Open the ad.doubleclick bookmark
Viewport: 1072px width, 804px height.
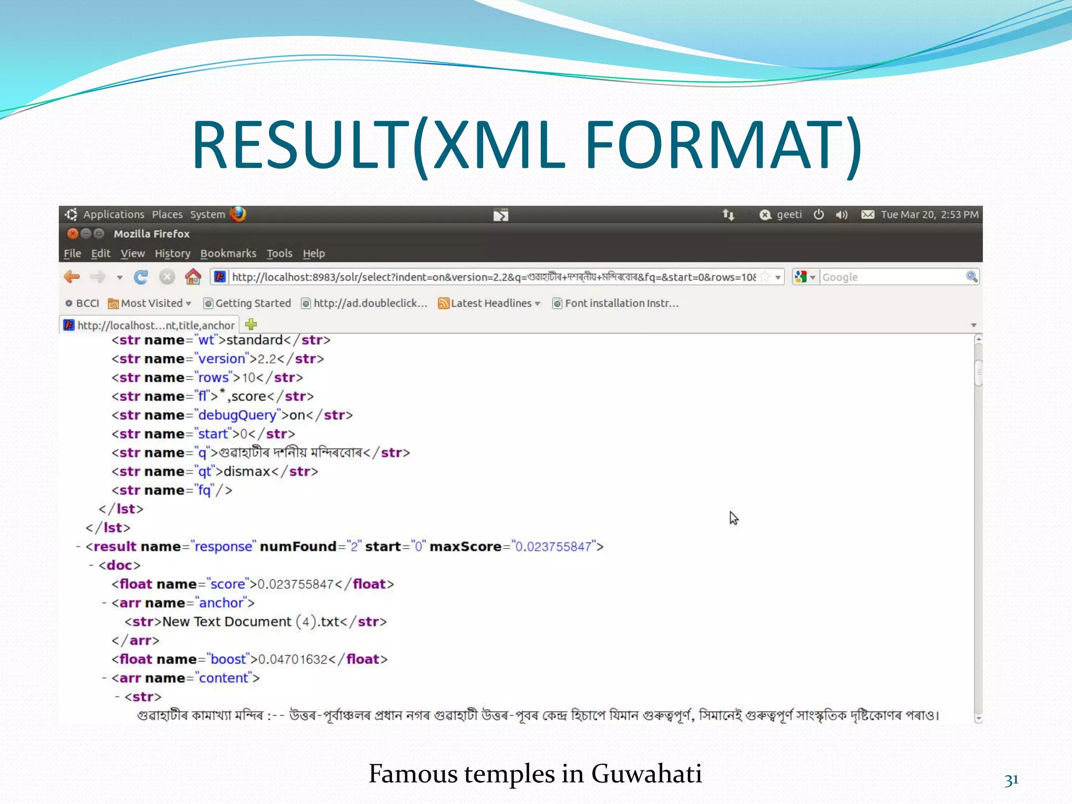[x=364, y=303]
